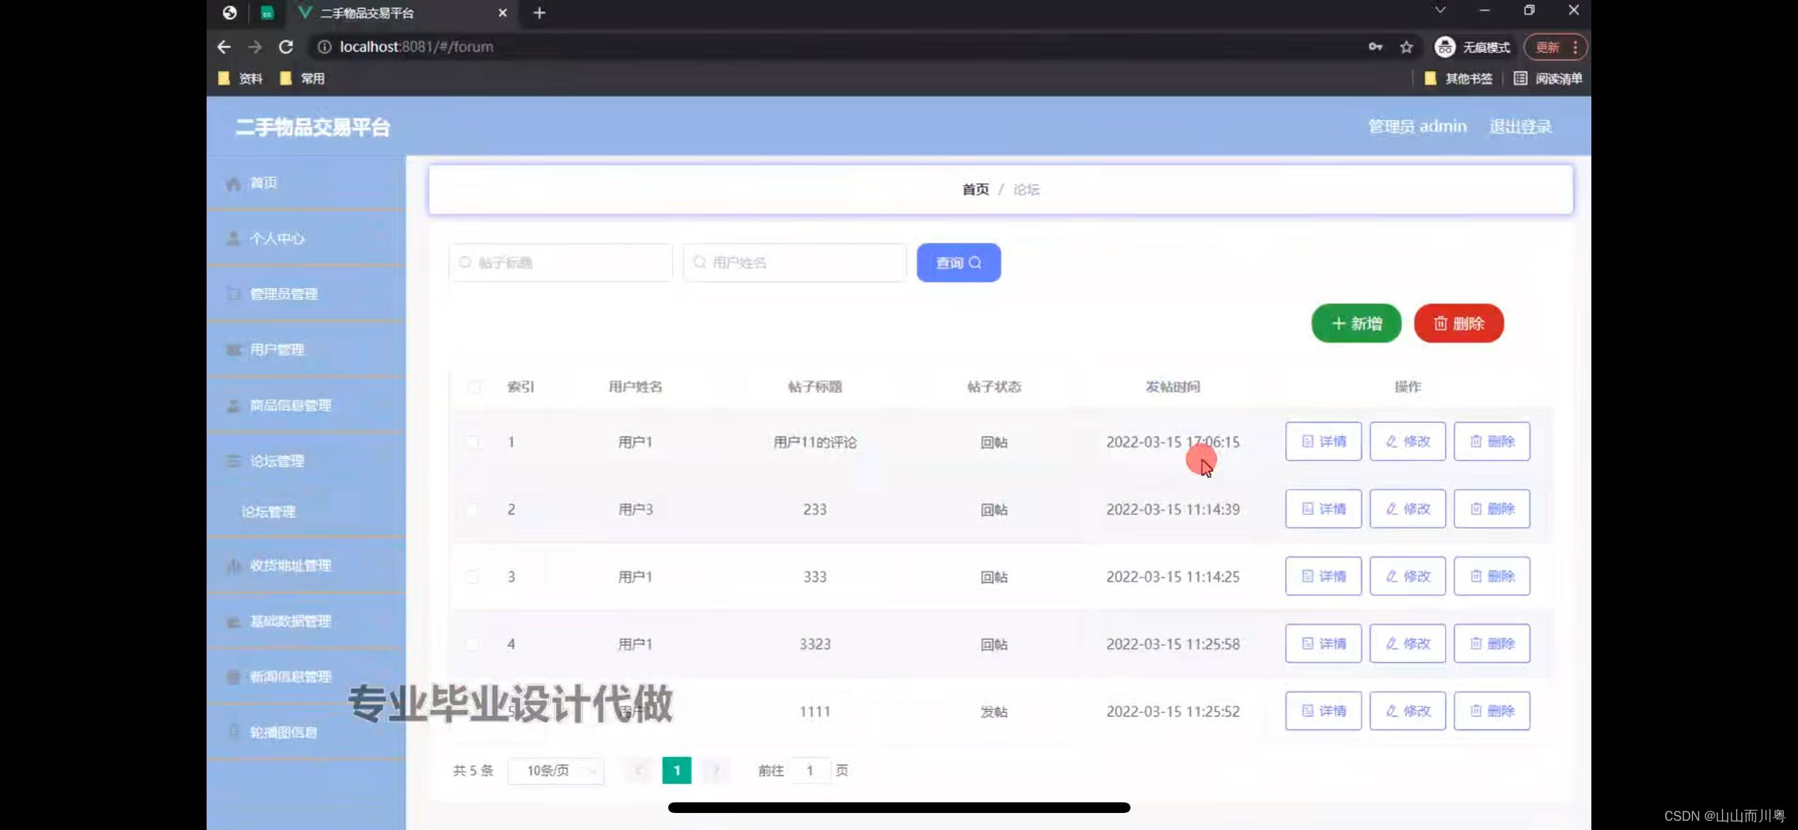
Task: View 详情 for post 用户11的评论
Action: point(1323,441)
